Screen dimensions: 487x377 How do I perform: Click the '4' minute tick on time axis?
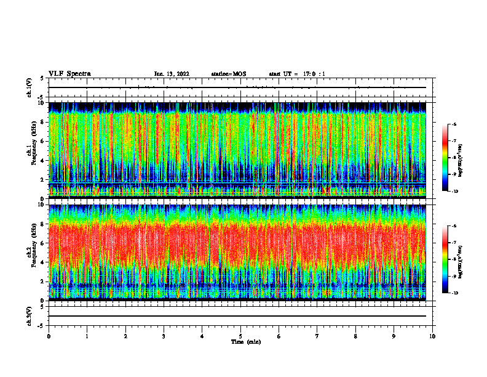click(202, 336)
